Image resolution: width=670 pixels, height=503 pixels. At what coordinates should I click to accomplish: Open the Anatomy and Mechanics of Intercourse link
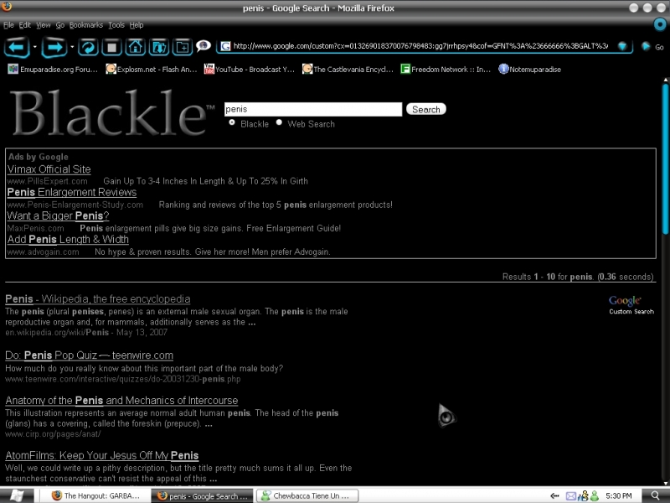pos(121,401)
